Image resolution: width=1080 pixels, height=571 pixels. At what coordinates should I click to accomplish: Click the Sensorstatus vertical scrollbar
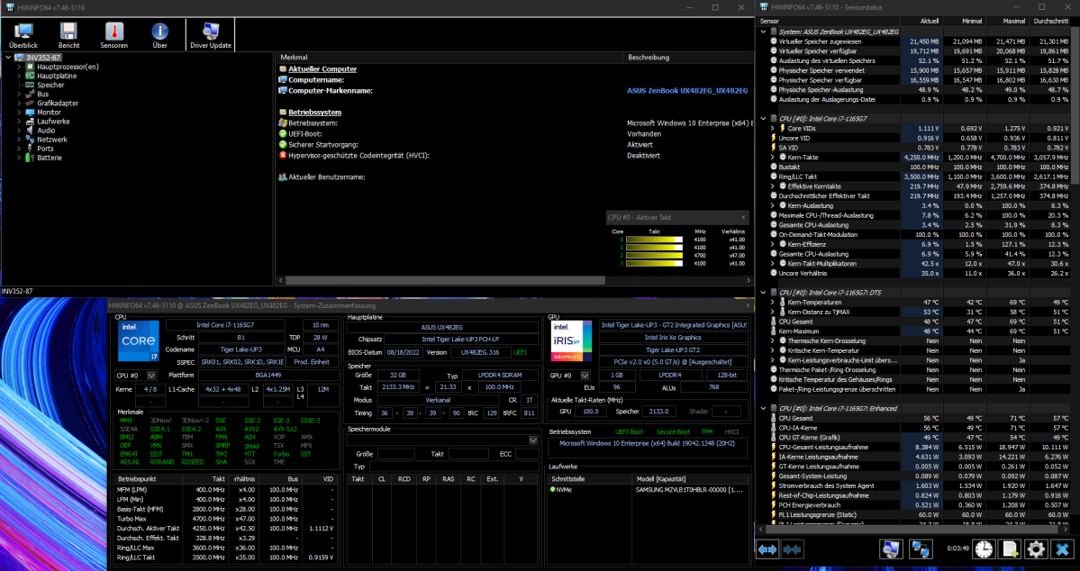pyautogui.click(x=1075, y=105)
